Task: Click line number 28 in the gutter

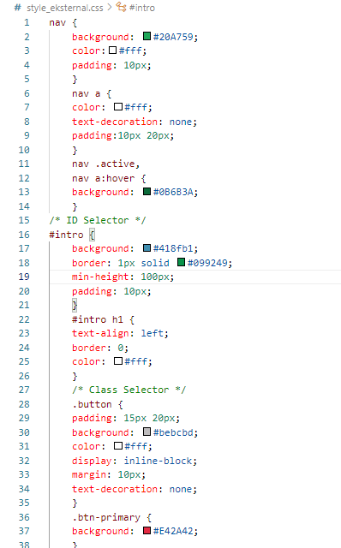Action: pos(24,404)
